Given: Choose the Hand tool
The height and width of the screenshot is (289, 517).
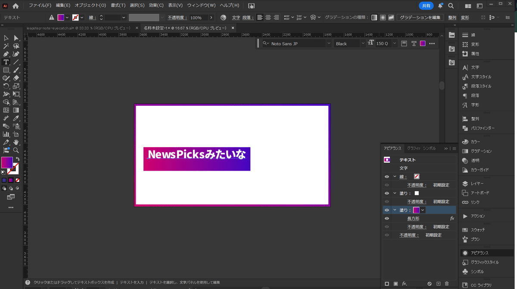Looking at the screenshot, I should pos(16,142).
